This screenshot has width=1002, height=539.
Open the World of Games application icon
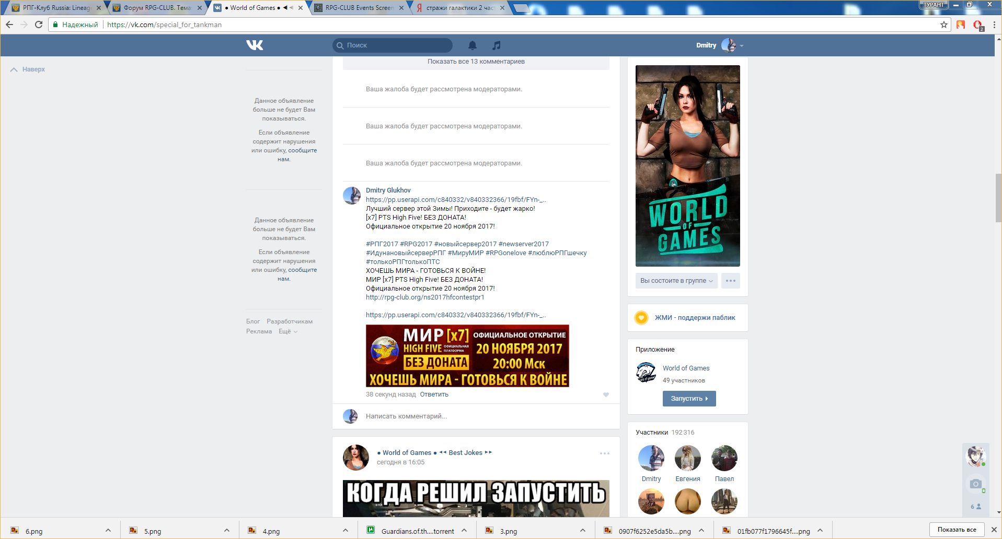646,373
